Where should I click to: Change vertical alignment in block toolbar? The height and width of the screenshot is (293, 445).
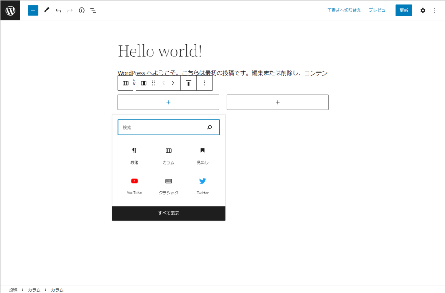[189, 83]
